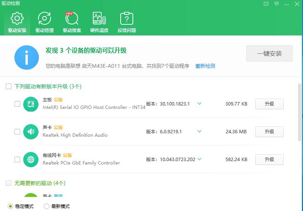Viewport: 303px width, 211px height.
Task: Click the 公版 tag next to 主板
Action: (58, 100)
